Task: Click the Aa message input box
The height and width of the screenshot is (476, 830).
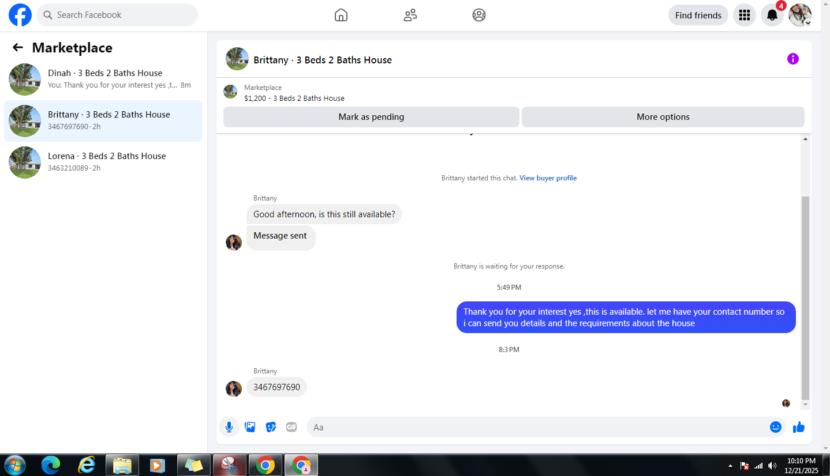Action: pyautogui.click(x=545, y=427)
